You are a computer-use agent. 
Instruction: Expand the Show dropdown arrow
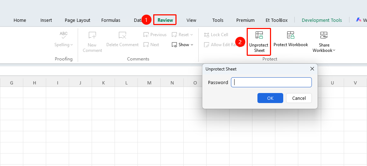192,45
